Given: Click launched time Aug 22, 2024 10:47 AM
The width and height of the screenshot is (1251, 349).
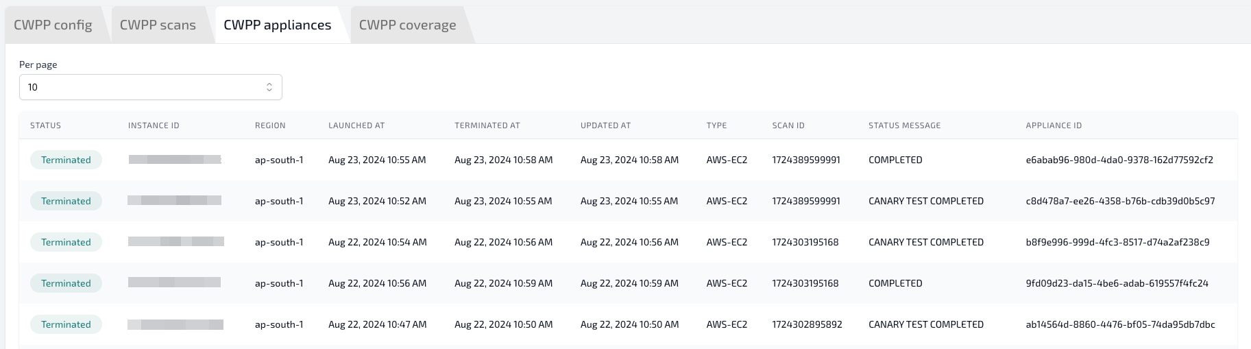Looking at the screenshot, I should click(x=378, y=324).
